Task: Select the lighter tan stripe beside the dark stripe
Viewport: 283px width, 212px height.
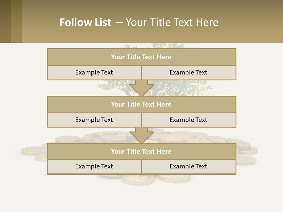Action: click(x=17, y=21)
